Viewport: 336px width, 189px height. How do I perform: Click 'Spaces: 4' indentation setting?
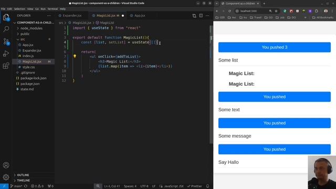point(130,186)
